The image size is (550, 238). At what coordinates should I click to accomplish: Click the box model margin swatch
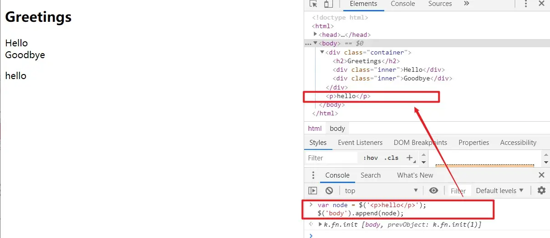pyautogui.click(x=484, y=166)
